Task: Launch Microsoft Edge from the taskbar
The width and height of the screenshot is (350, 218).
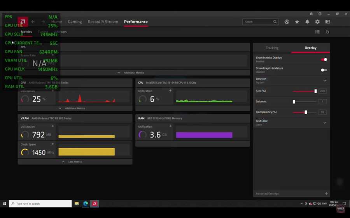Action: (86, 204)
